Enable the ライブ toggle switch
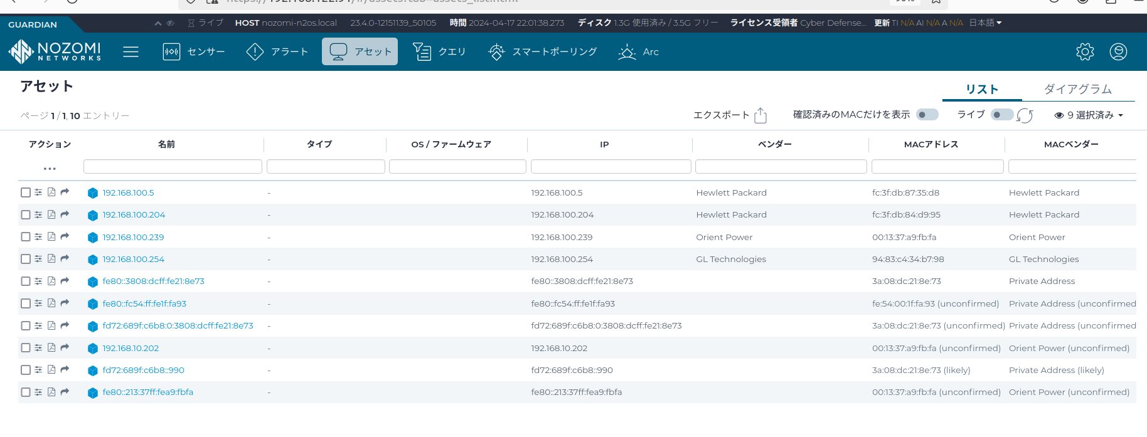This screenshot has width=1147, height=437. coord(1001,115)
